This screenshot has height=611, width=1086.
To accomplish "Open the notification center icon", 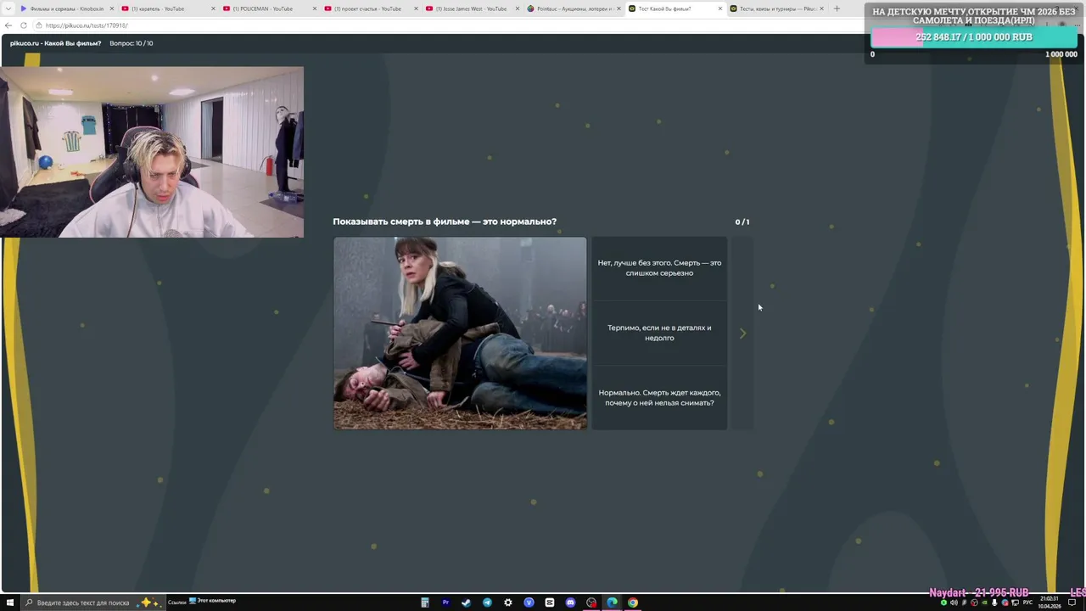I will 1072,603.
